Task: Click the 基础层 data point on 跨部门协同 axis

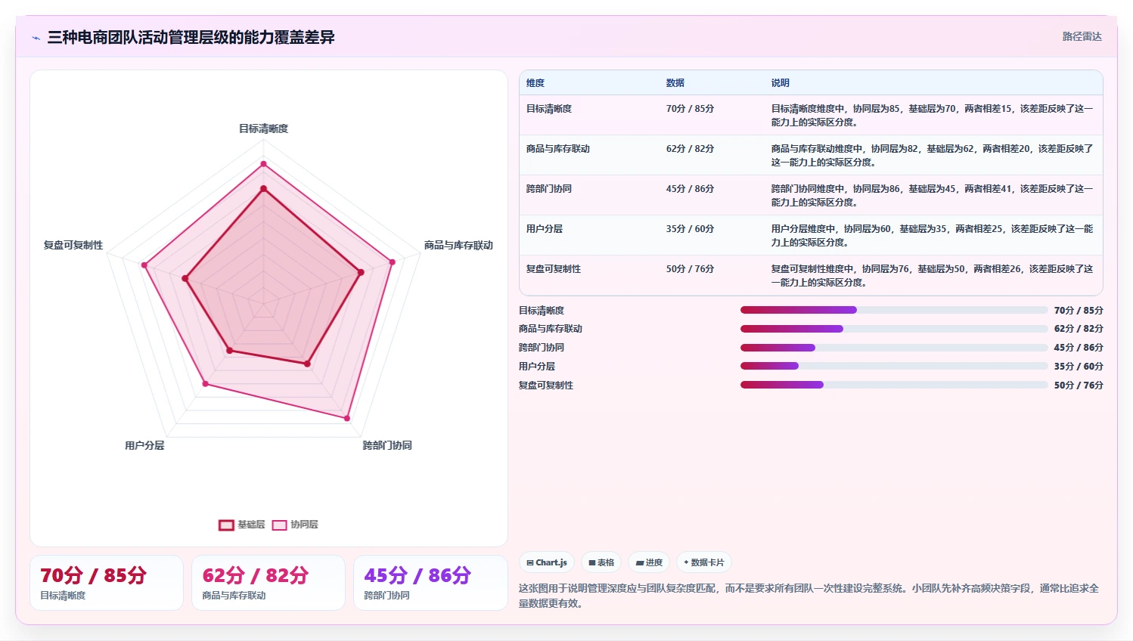Action: (x=307, y=364)
